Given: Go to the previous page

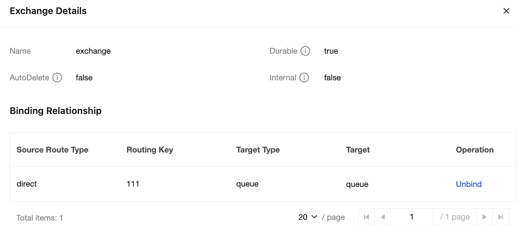Looking at the screenshot, I should click(x=383, y=217).
